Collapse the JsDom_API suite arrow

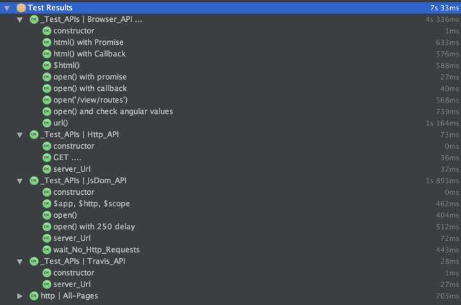20,181
